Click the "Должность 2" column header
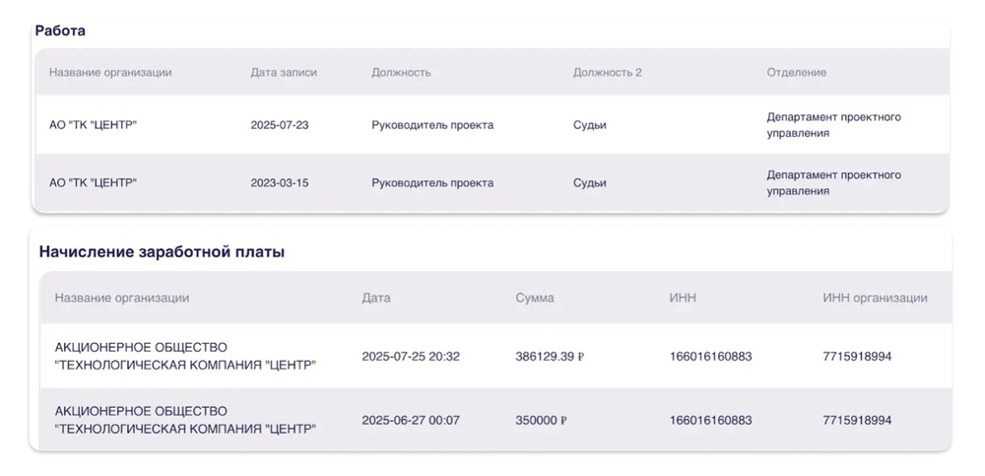This screenshot has height=476, width=985. point(607,72)
